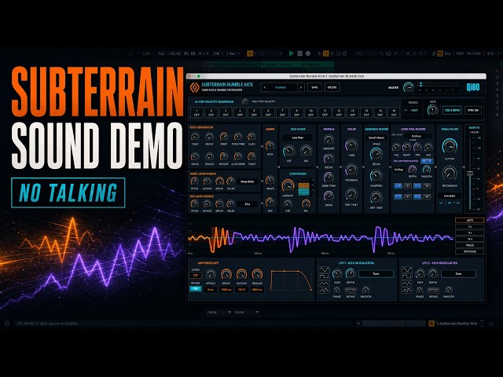Toggle sequencer step 16

[394, 112]
